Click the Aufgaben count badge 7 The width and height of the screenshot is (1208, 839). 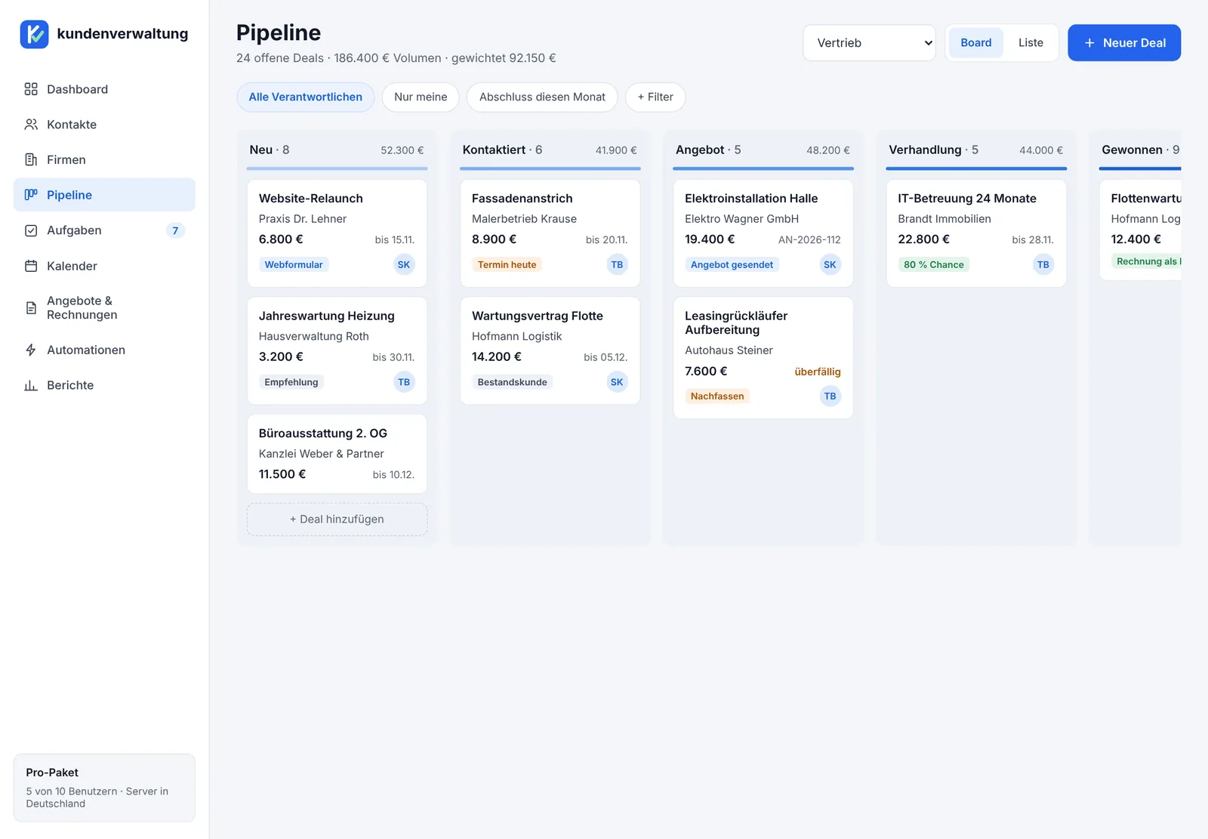(175, 230)
